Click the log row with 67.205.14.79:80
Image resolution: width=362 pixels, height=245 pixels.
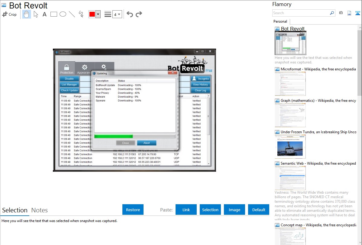click(x=134, y=154)
